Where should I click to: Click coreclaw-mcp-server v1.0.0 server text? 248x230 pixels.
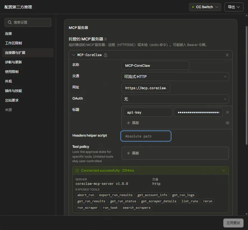102,184
